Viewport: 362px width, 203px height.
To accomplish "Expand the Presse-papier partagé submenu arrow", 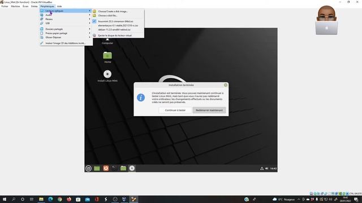I will pos(89,33).
